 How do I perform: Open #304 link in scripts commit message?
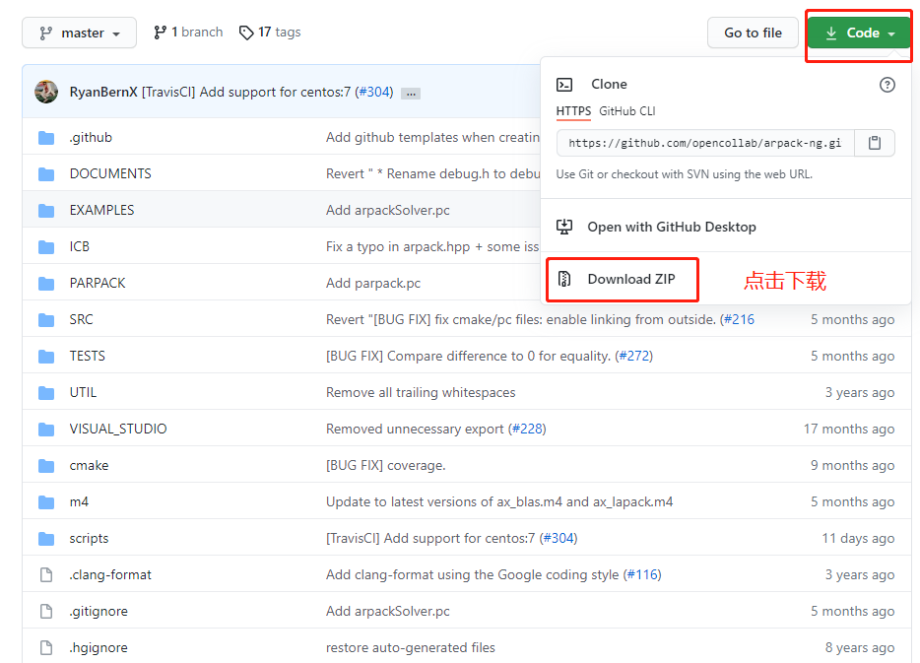(x=559, y=538)
